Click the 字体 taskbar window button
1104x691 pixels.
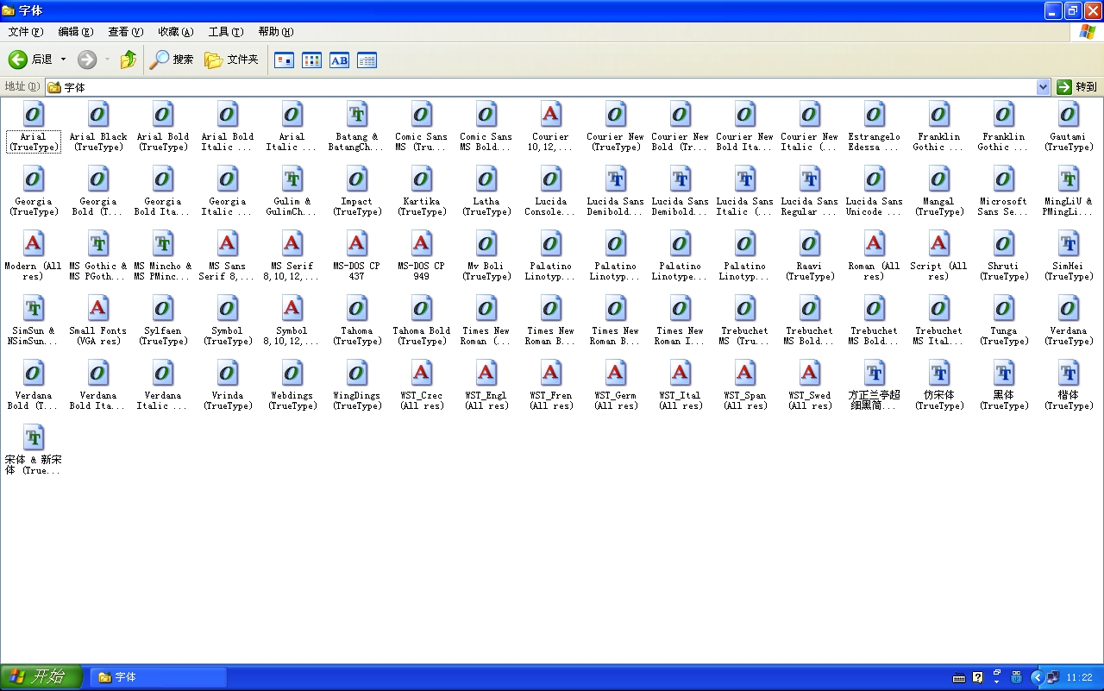pos(159,677)
